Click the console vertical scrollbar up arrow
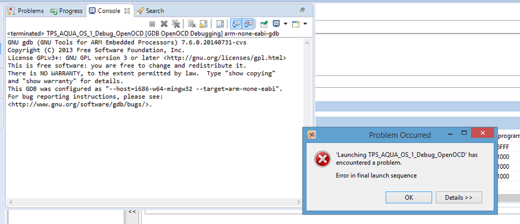This screenshot has width=520, height=224. pos(307,44)
